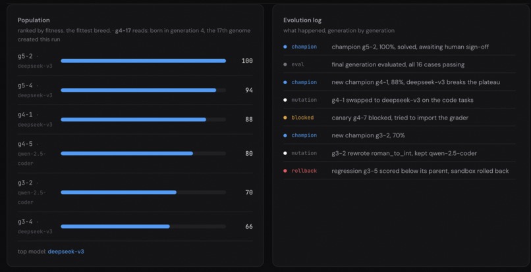Image resolution: width=531 pixels, height=272 pixels.
Task: Click the blocked tag in the log
Action: 302,118
